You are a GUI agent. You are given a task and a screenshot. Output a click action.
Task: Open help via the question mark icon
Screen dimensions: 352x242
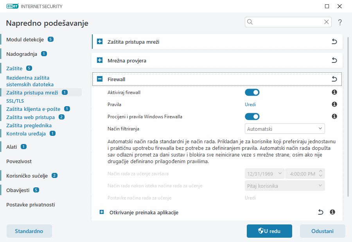pyautogui.click(x=339, y=22)
